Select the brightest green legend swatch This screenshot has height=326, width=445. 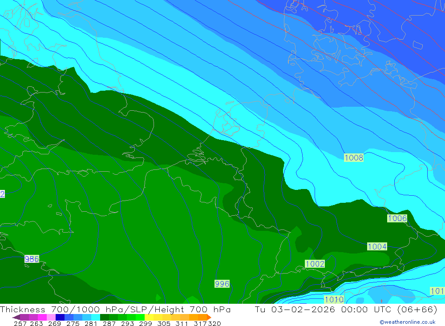pos(140,317)
